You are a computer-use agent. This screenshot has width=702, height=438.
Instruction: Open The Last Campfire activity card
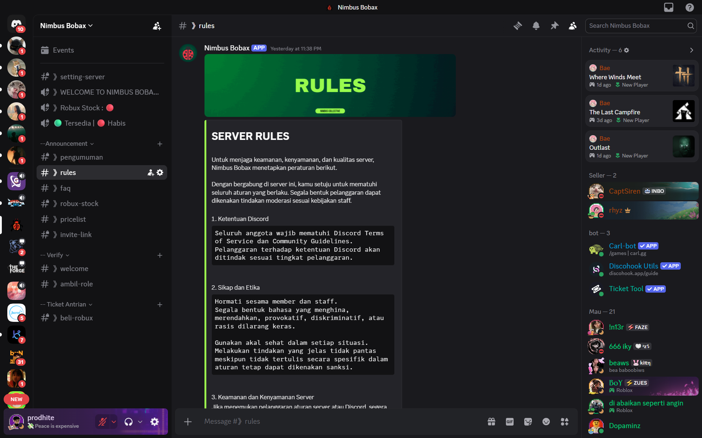642,111
